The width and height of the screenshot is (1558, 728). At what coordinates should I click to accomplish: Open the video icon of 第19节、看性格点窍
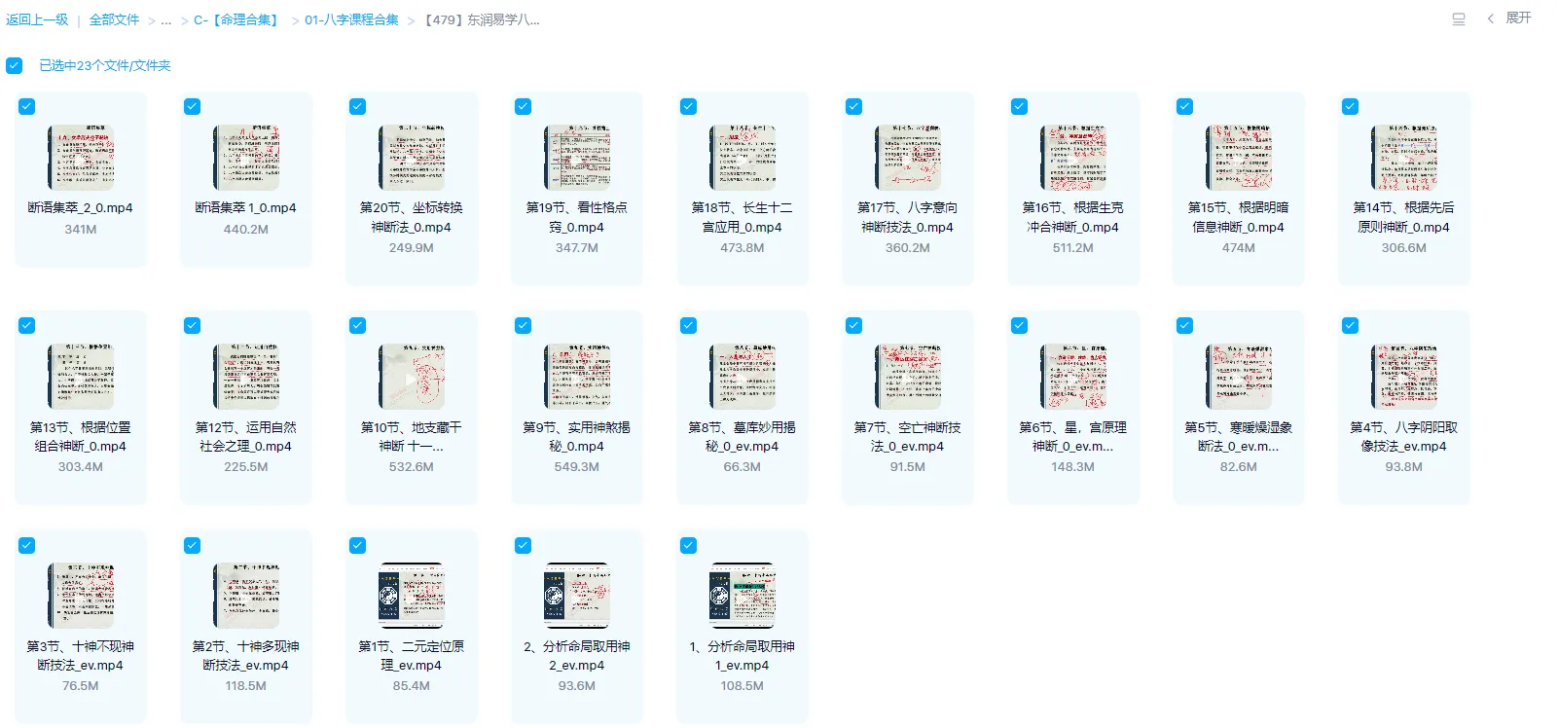click(577, 157)
